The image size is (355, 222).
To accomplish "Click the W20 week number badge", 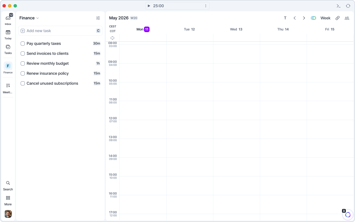I will 134,18.
